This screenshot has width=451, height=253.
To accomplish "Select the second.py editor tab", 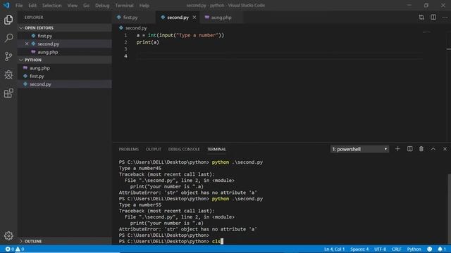I will pos(178,18).
